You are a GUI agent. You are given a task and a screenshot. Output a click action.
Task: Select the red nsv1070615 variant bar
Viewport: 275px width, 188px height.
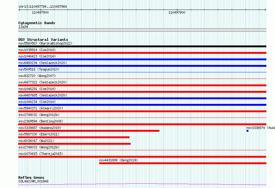142,157
